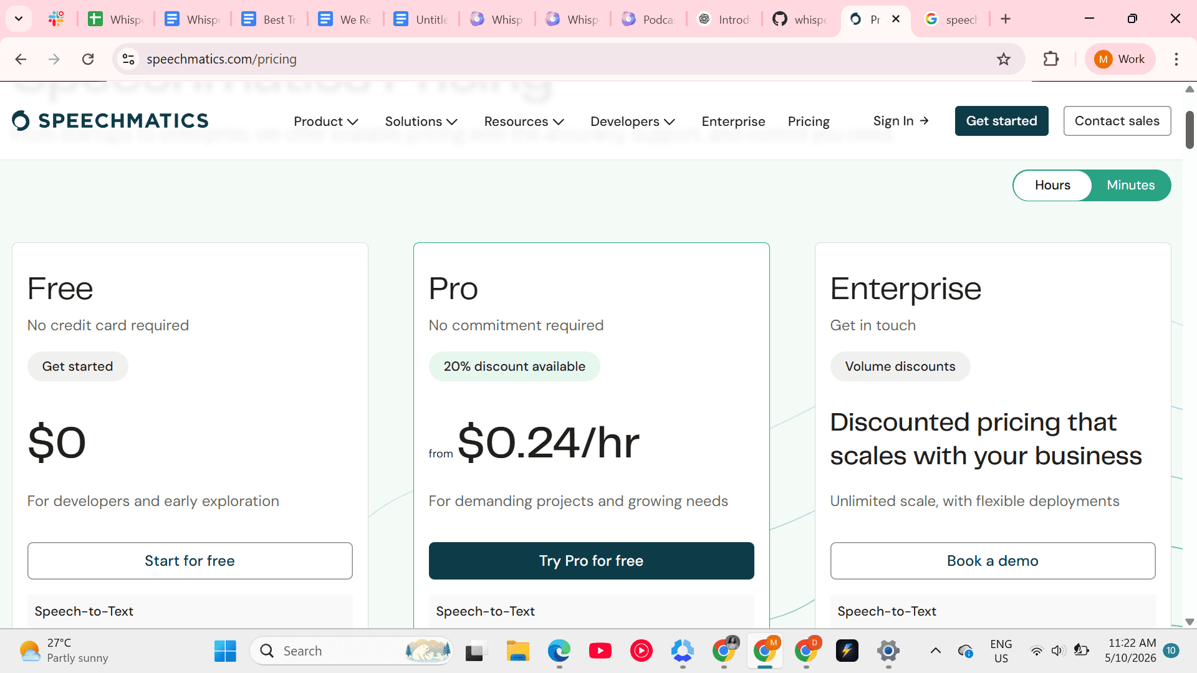This screenshot has width=1197, height=673.
Task: Go forward to the next page
Action: pos(54,59)
